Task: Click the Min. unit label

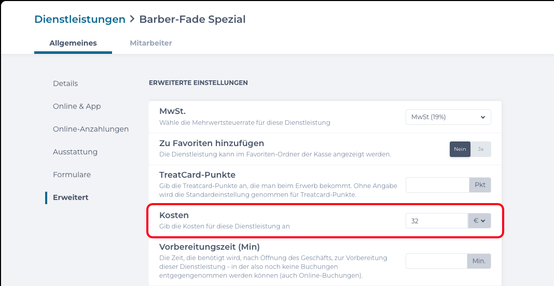Action: 479,261
